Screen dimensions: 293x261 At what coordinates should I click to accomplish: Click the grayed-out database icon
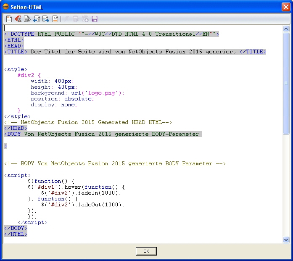click(76, 19)
